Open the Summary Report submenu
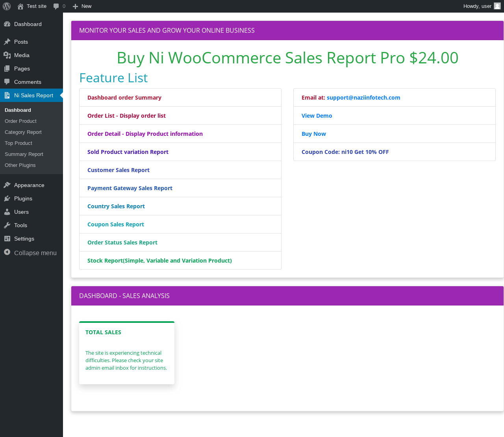504x437 pixels. tap(31, 154)
